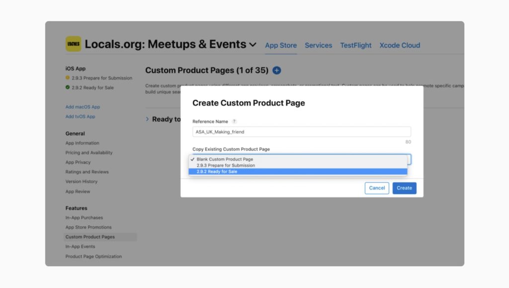Open App Information in sidebar
509x288 pixels.
tap(83, 143)
